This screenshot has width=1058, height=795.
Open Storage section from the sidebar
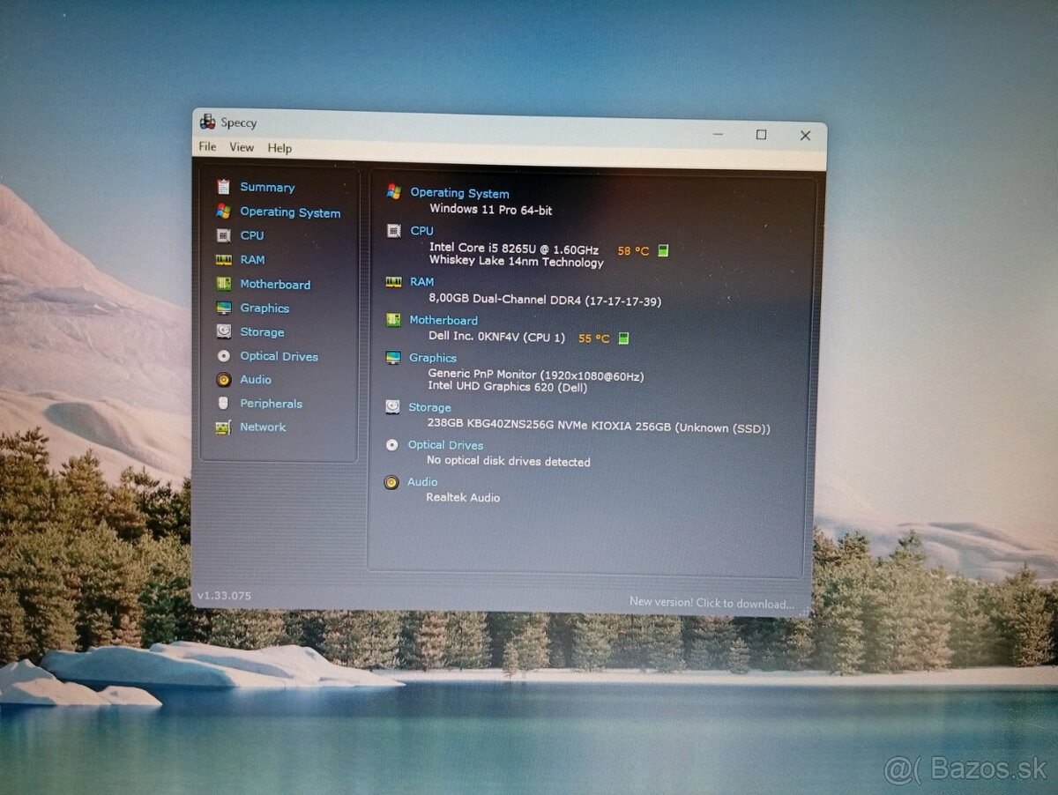262,332
